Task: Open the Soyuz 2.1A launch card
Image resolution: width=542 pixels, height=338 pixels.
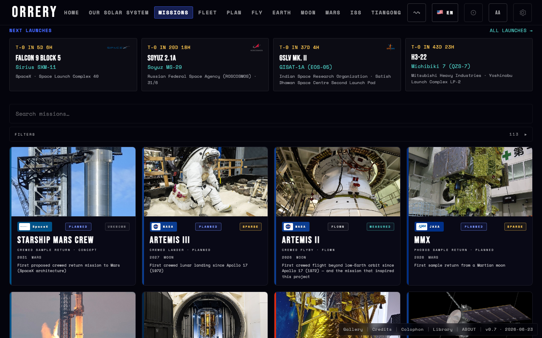Action: click(205, 65)
